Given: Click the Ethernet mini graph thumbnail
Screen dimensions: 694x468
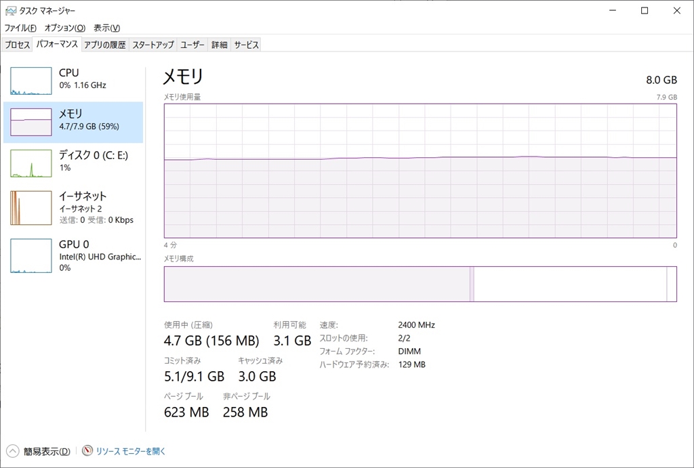Looking at the screenshot, I should point(31,208).
